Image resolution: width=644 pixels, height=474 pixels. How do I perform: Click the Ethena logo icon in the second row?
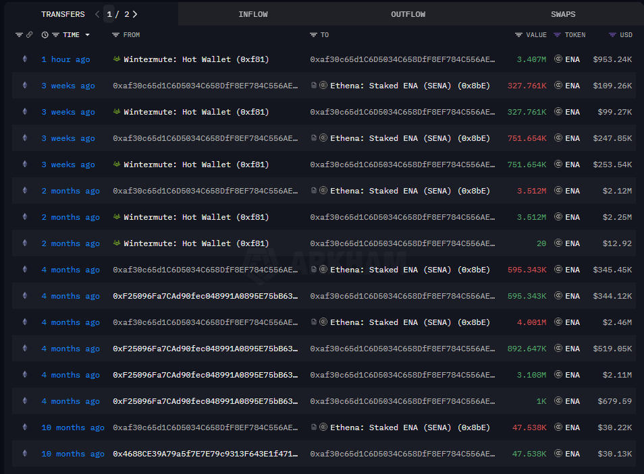coord(323,86)
